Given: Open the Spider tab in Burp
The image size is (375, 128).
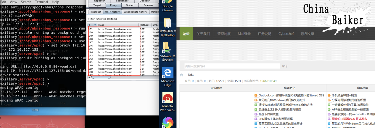Looking at the screenshot, I should point(130,5).
